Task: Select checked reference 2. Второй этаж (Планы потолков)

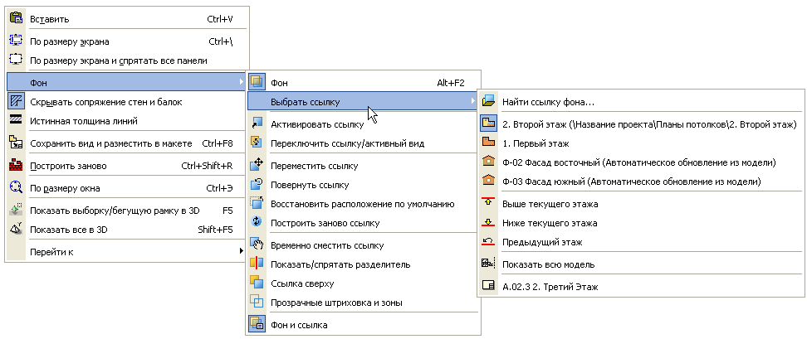Action: coord(641,123)
